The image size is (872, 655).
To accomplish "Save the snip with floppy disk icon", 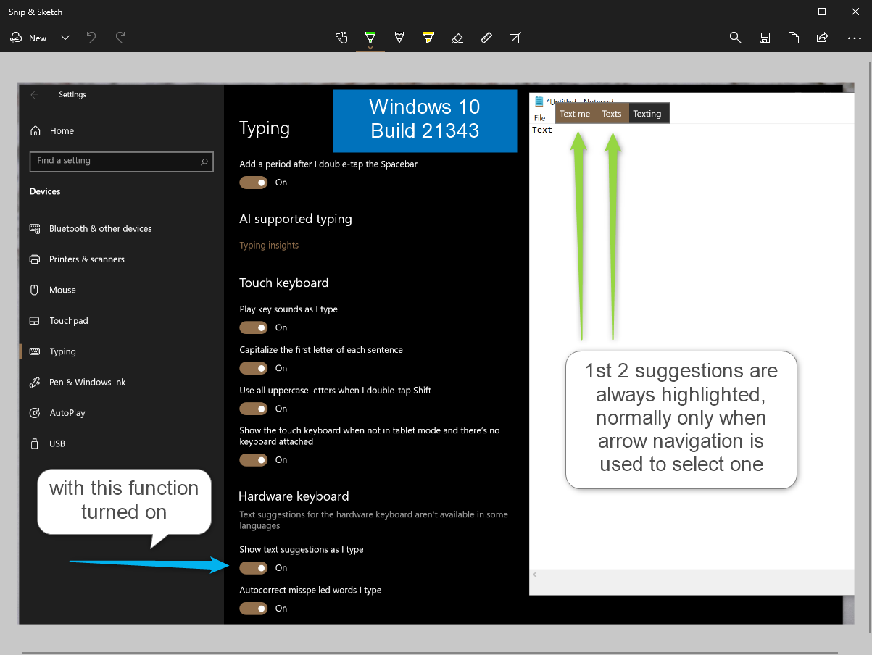I will 764,38.
